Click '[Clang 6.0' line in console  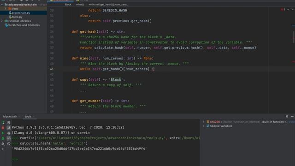coord(51,133)
